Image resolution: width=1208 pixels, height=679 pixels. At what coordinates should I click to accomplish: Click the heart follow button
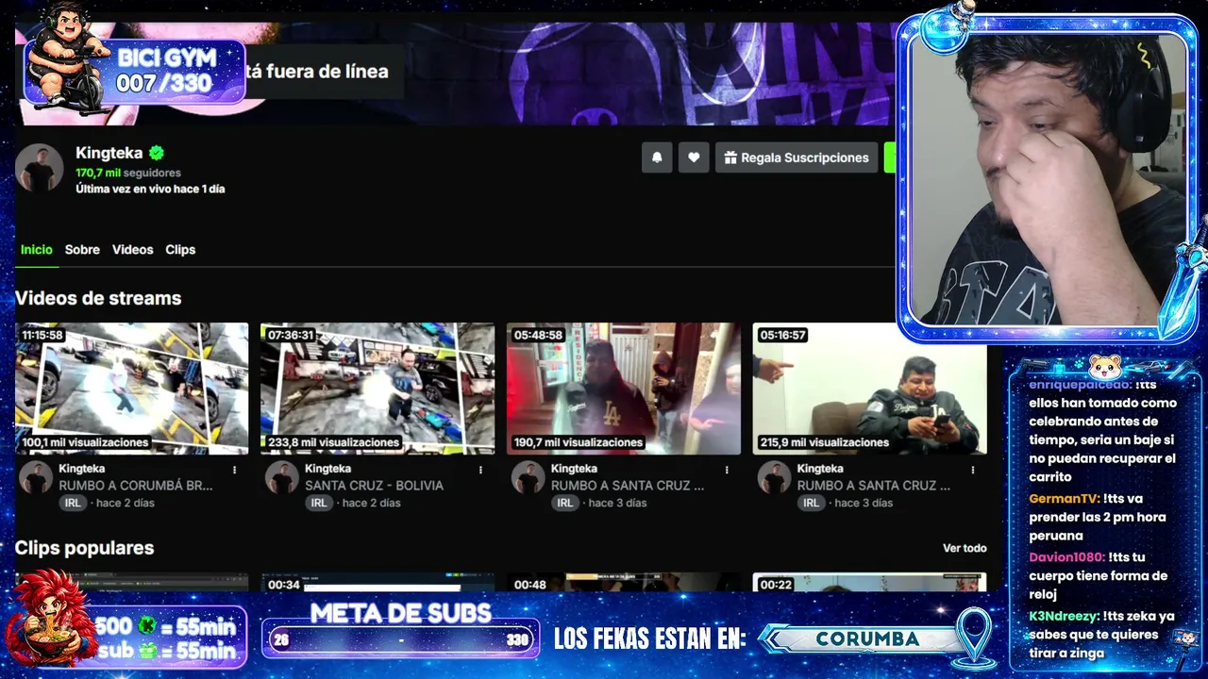[x=694, y=157]
